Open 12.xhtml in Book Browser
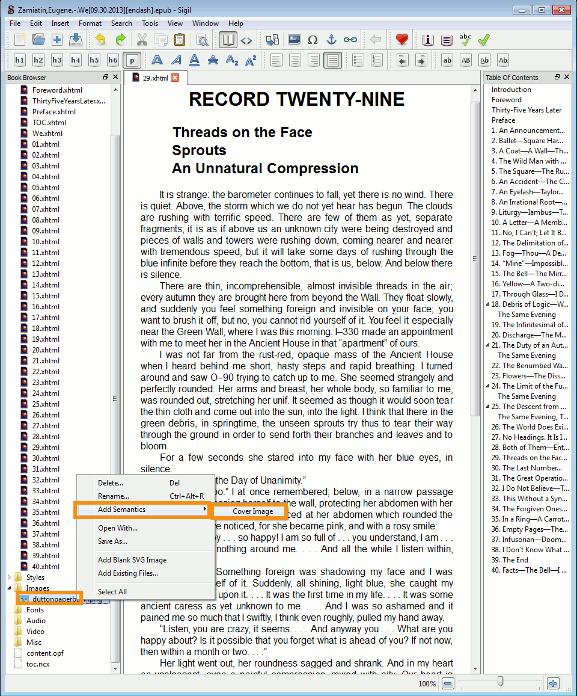Screen dimensions: 577x696 click(x=45, y=263)
